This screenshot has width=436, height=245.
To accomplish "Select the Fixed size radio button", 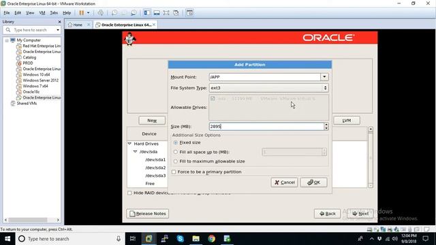I will click(x=176, y=142).
